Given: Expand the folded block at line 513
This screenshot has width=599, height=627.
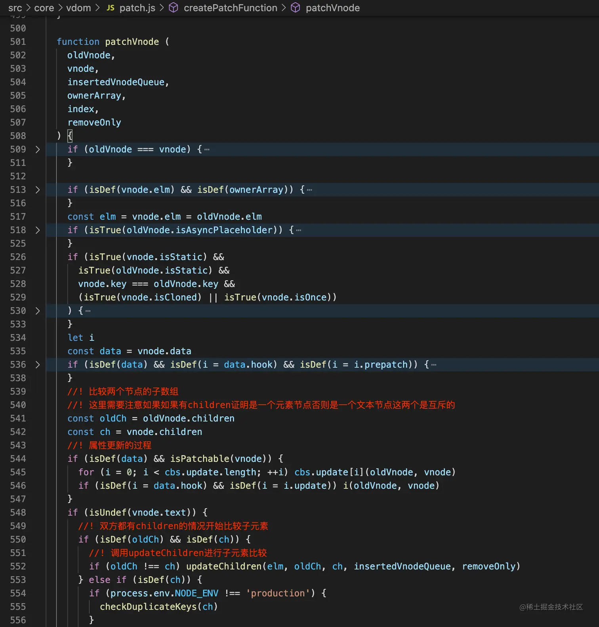Looking at the screenshot, I should [38, 190].
